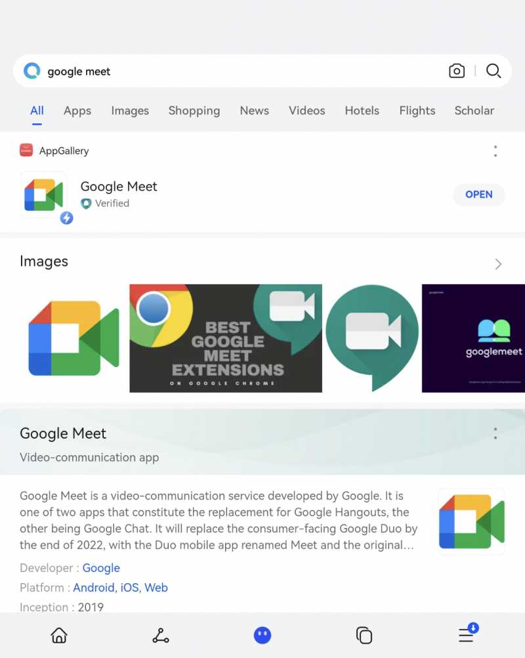The height and width of the screenshot is (658, 525).
Task: Go to the Videos tab
Action: [x=307, y=111]
